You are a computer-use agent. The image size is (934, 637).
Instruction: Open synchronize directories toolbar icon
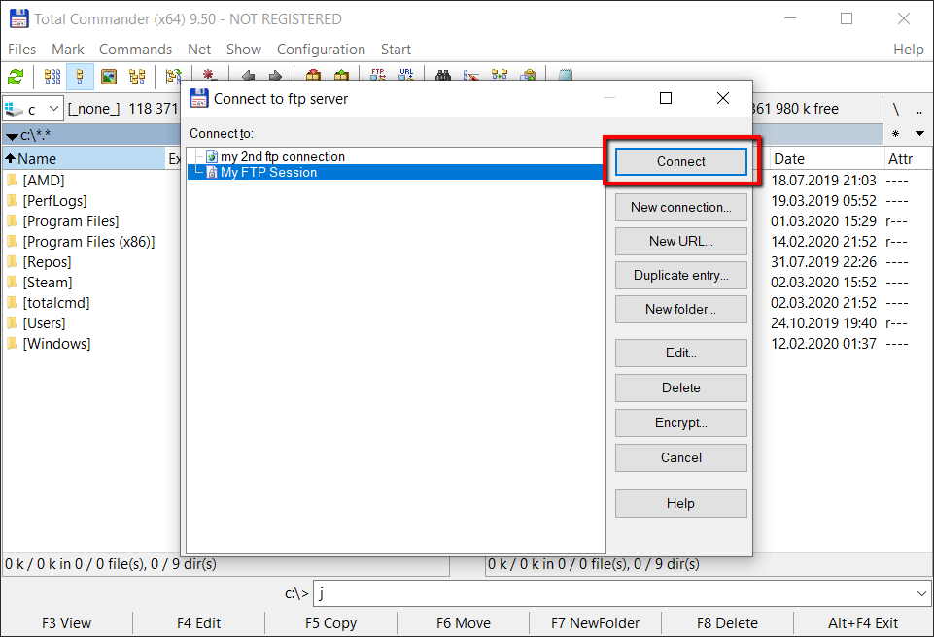[500, 75]
